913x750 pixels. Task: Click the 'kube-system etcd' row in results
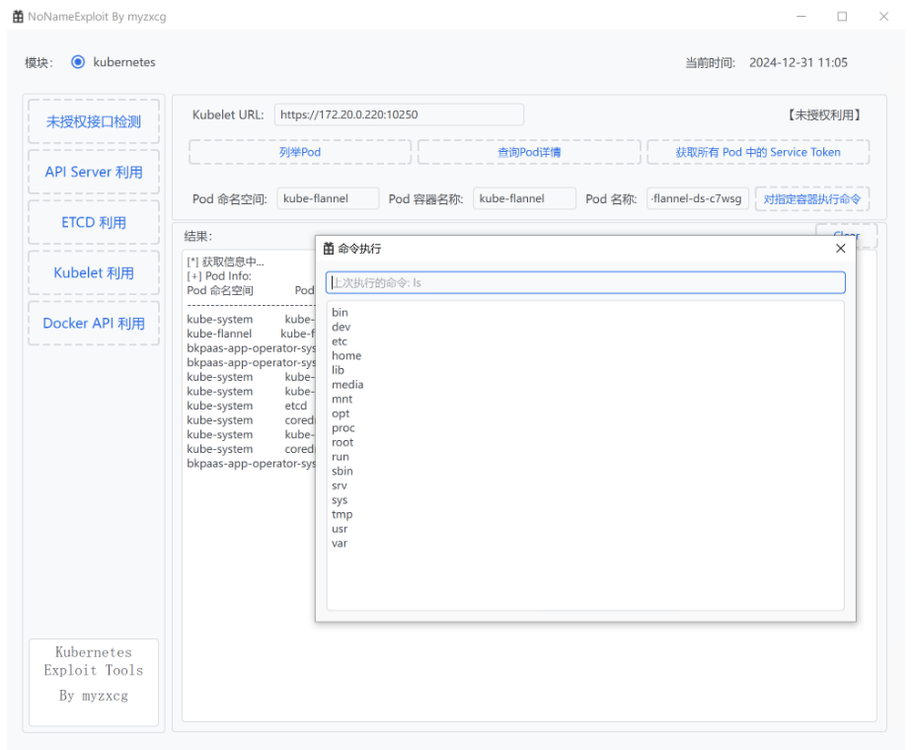(x=247, y=406)
